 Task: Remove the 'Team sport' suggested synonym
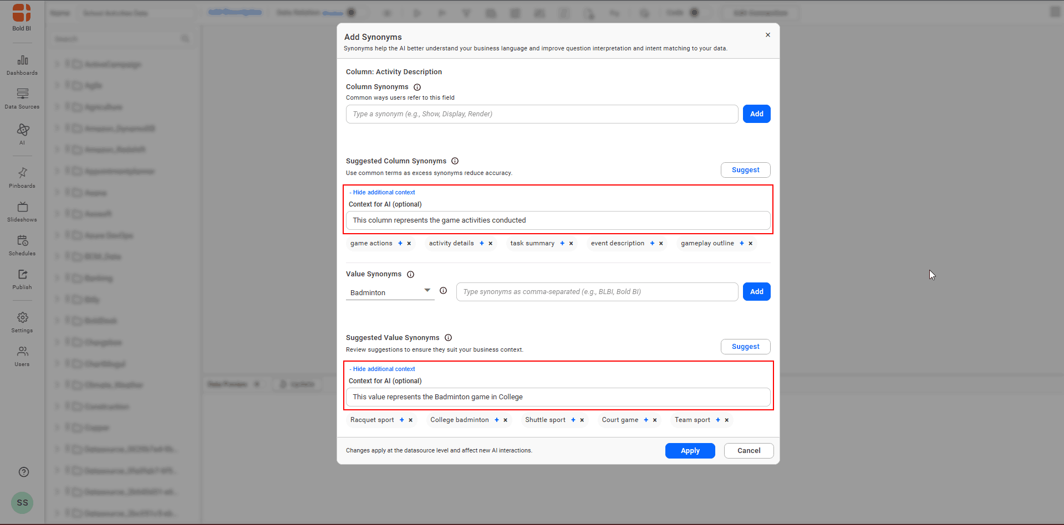[x=726, y=420]
